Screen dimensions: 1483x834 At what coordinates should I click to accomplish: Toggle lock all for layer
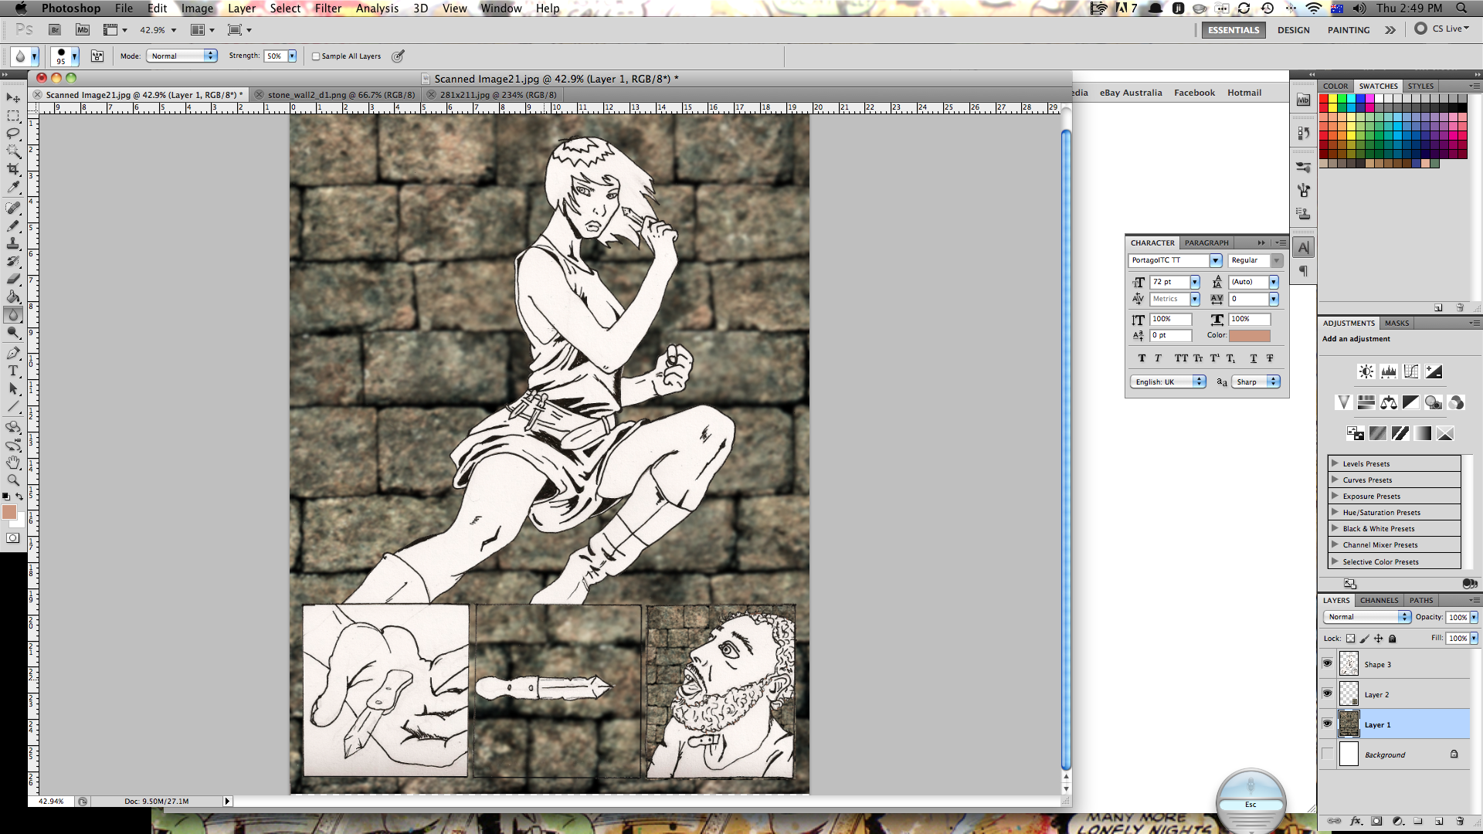point(1393,639)
